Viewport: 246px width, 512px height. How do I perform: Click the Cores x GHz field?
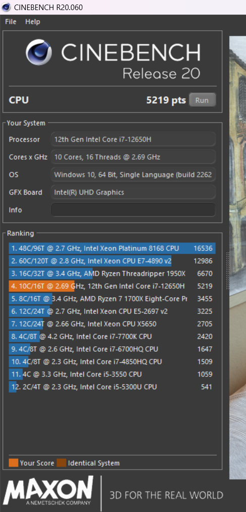133,157
